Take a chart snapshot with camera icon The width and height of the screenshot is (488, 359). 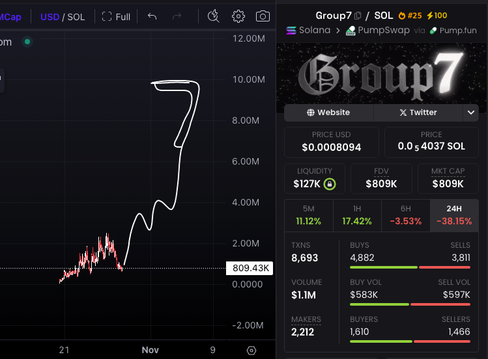pyautogui.click(x=263, y=16)
